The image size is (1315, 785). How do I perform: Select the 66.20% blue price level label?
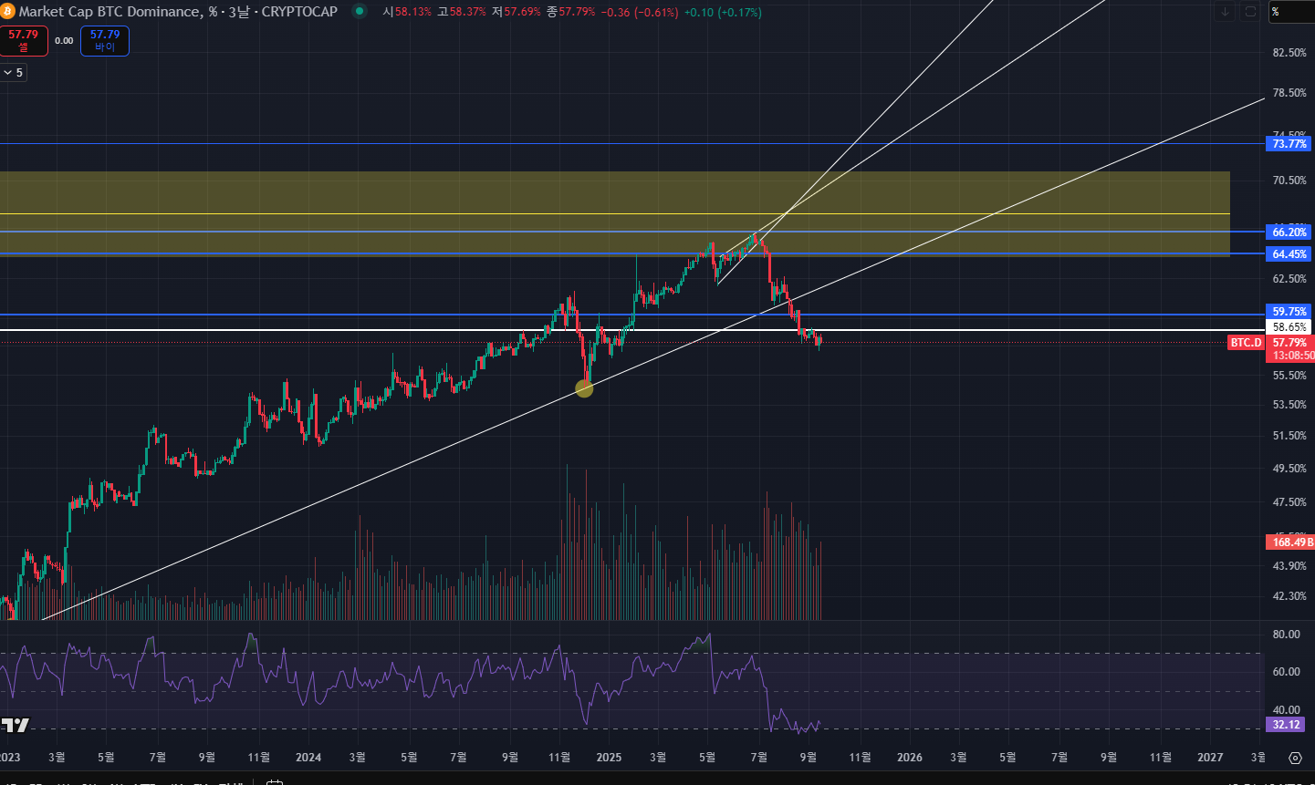tap(1289, 232)
